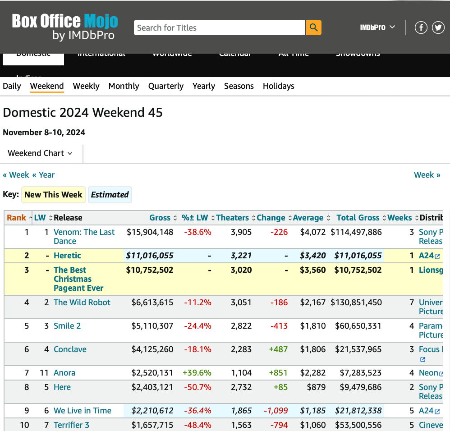
Task: Switch to the Monthly tab
Action: click(x=124, y=86)
